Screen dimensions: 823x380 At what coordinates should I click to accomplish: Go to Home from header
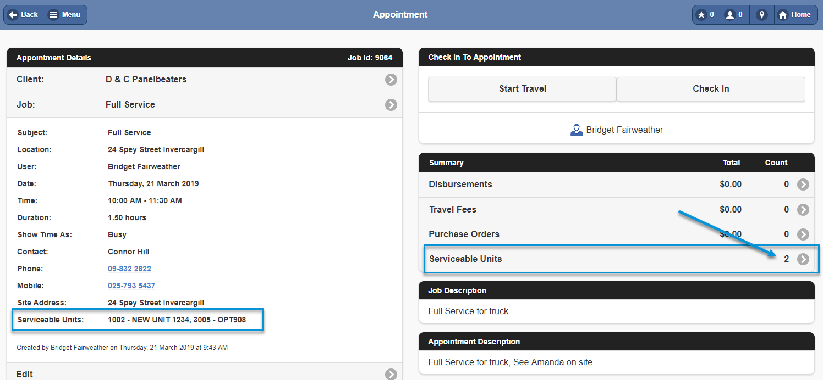(x=795, y=15)
